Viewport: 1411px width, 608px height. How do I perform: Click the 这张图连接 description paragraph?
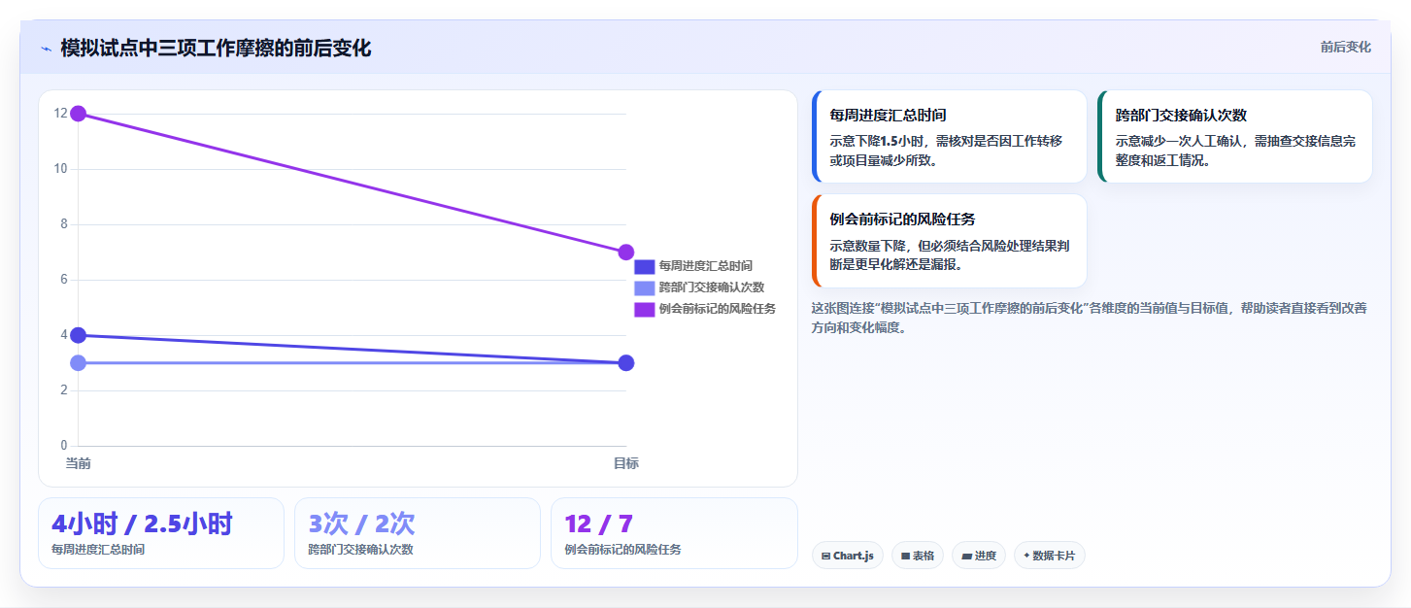[x=1090, y=318]
